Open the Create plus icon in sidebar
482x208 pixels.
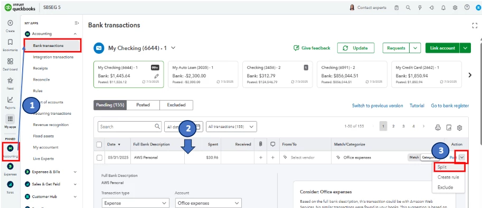10,23
